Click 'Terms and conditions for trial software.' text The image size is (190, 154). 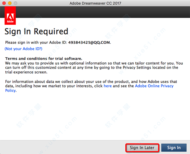click(x=44, y=59)
